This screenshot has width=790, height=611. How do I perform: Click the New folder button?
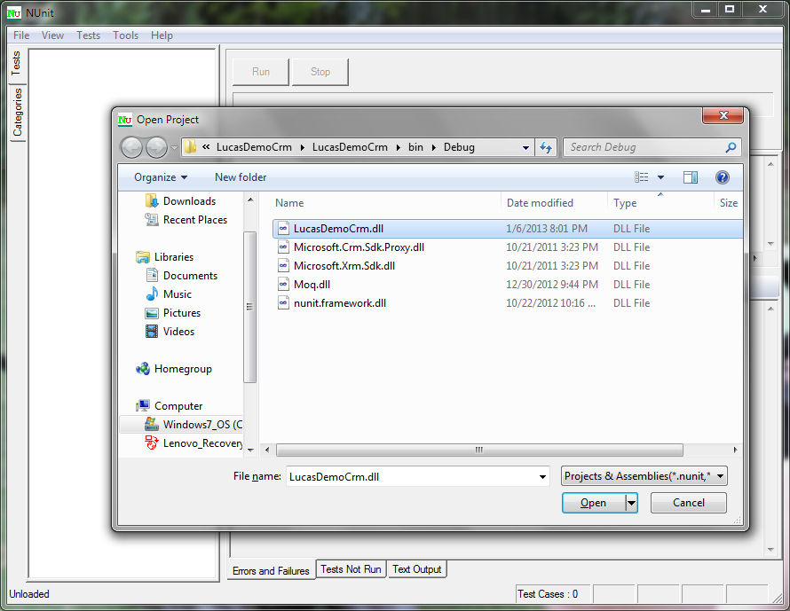click(241, 177)
